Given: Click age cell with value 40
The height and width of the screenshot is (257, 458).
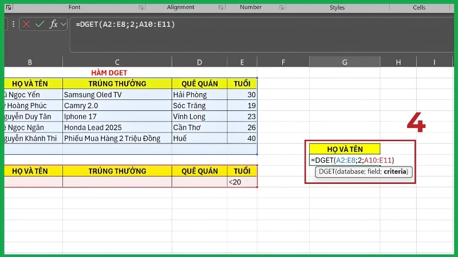Looking at the screenshot, I should tap(242, 138).
